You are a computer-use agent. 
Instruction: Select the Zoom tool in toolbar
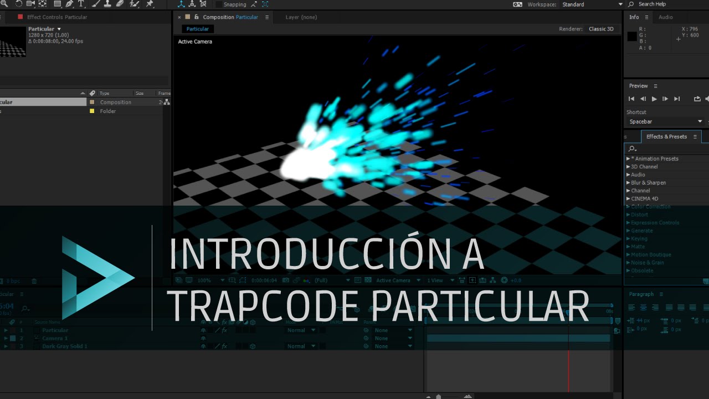pos(4,4)
